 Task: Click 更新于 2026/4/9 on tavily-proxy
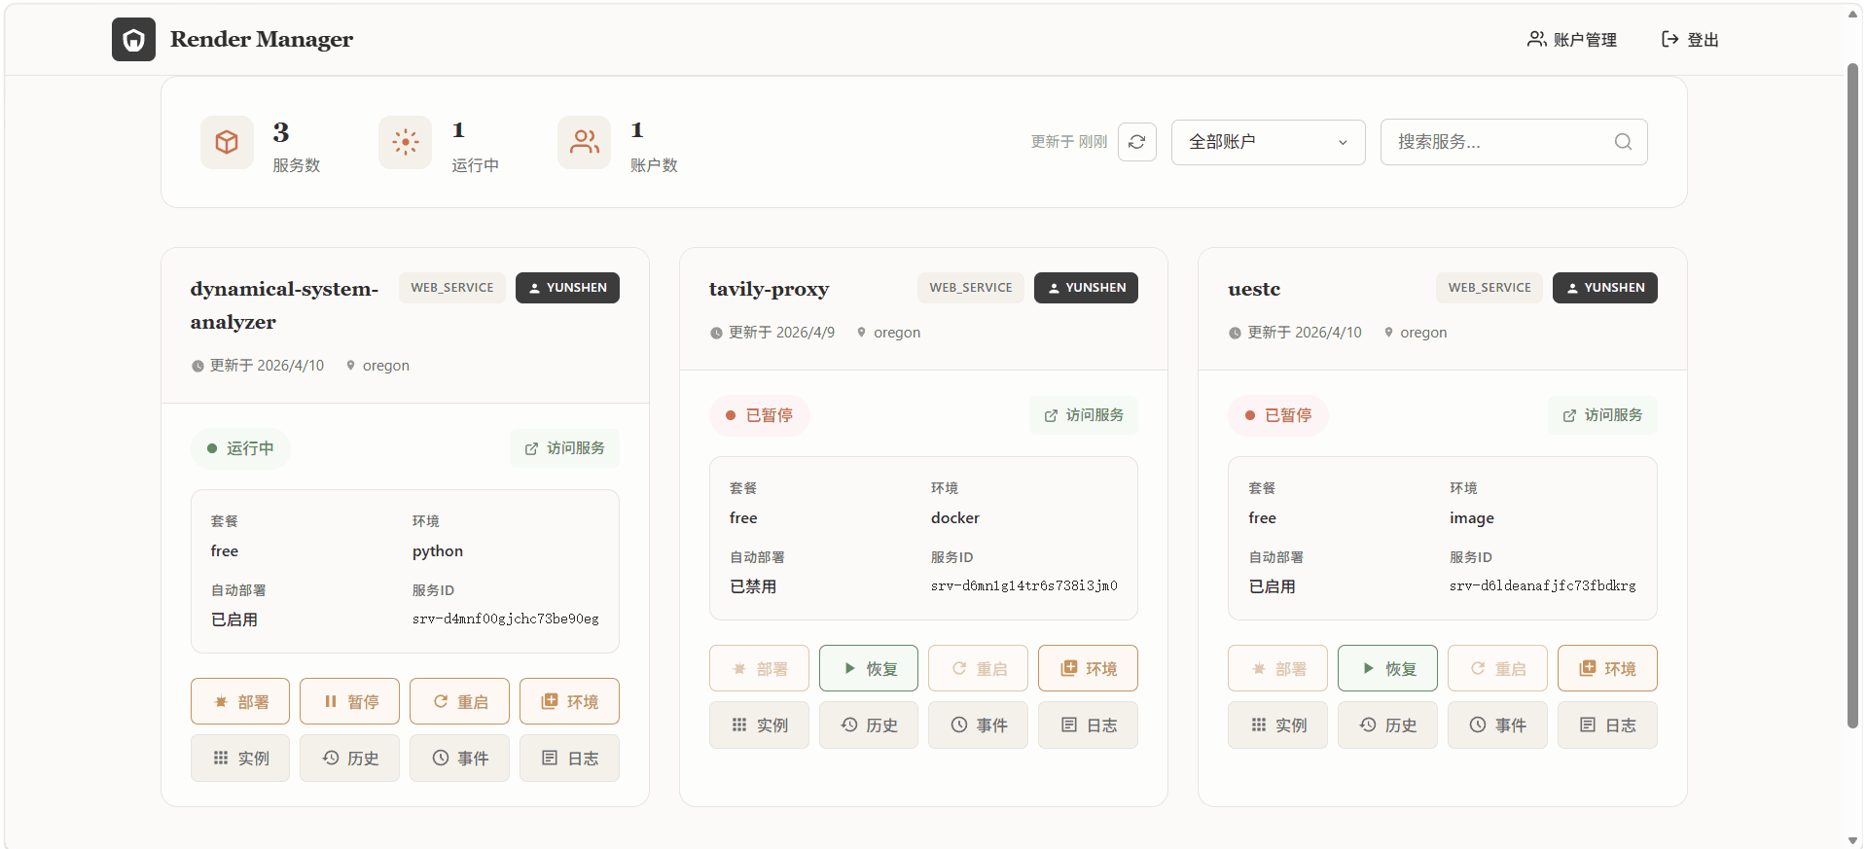tap(782, 333)
